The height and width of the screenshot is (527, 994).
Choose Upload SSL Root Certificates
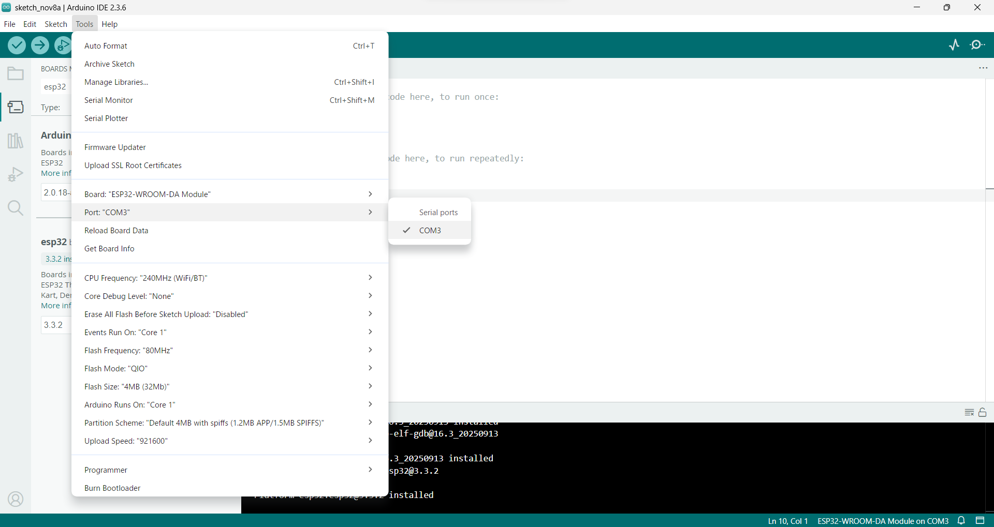230,165
